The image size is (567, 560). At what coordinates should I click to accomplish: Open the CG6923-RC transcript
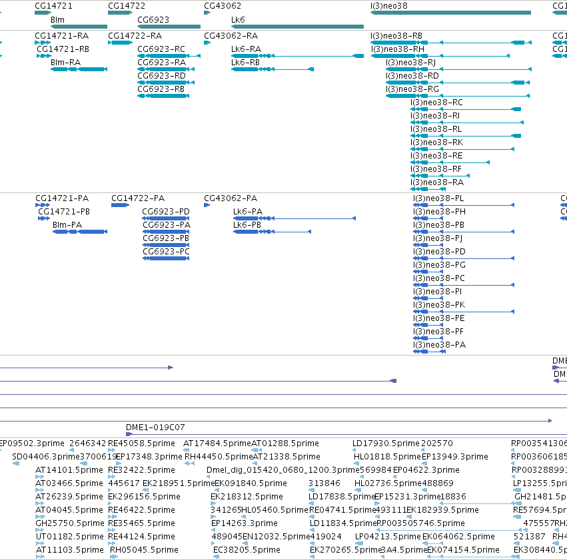tap(169, 56)
